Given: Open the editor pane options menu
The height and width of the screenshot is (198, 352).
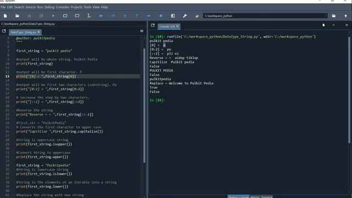Looking at the screenshot, I should (x=142, y=31).
